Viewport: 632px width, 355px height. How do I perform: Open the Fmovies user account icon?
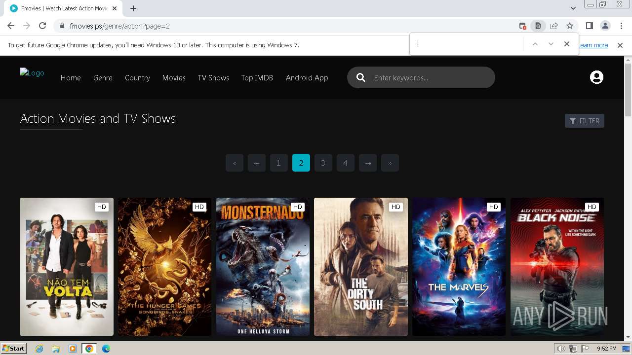pyautogui.click(x=596, y=77)
